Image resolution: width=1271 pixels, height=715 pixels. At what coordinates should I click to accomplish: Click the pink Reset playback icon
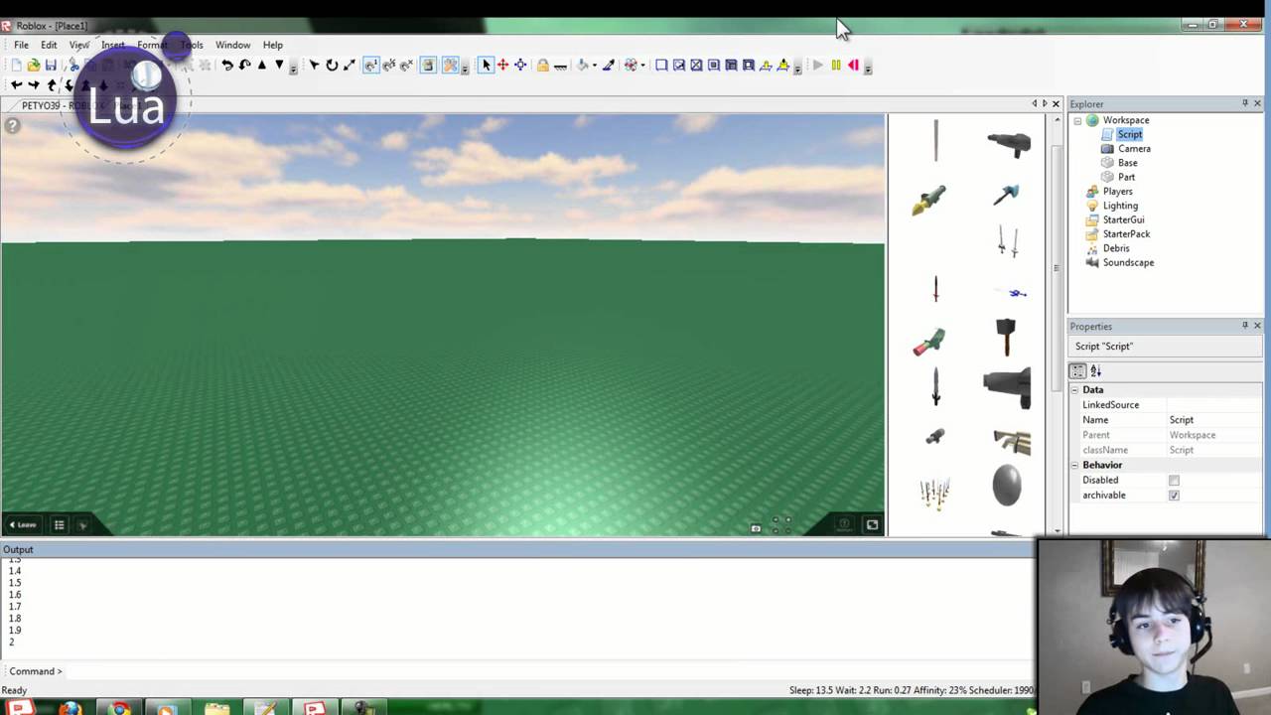853,66
